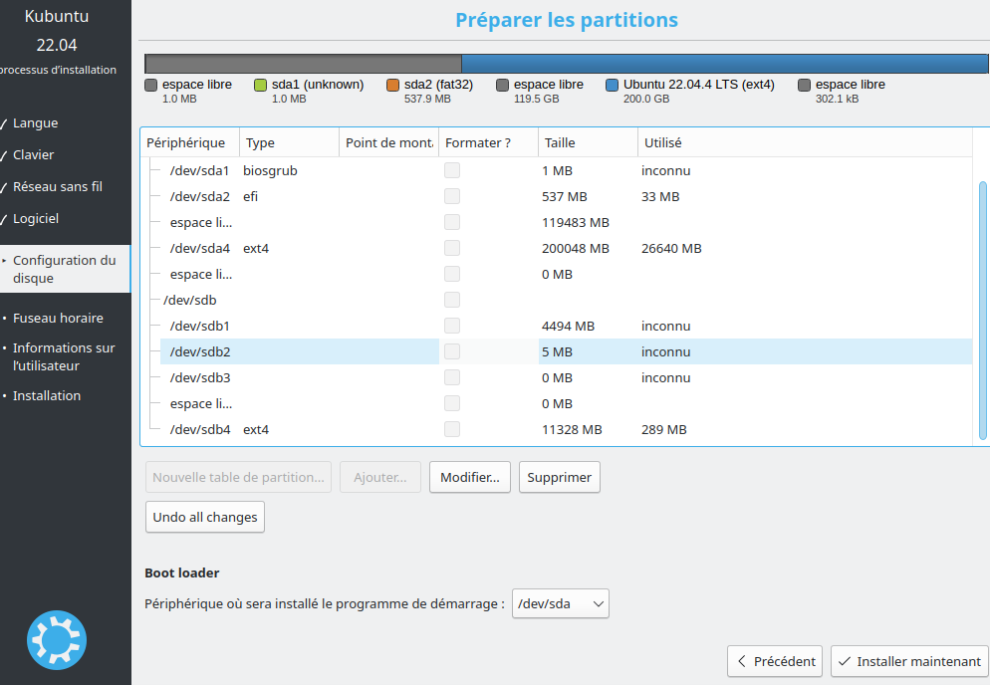
Task: Sort by the Périphérique column header
Action: tap(189, 142)
